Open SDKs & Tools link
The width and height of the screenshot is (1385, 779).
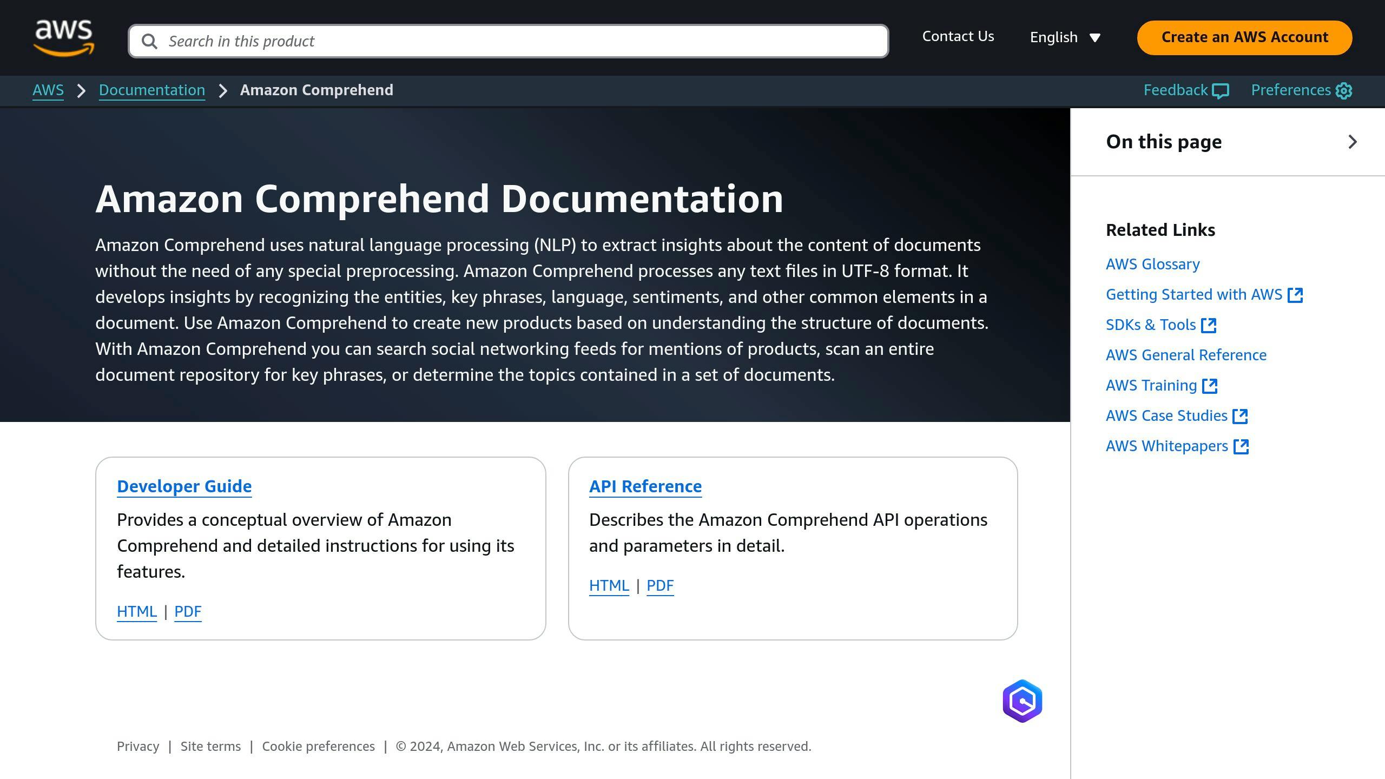(1151, 325)
